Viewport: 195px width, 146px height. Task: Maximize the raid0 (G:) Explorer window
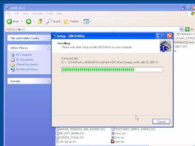coord(188,8)
